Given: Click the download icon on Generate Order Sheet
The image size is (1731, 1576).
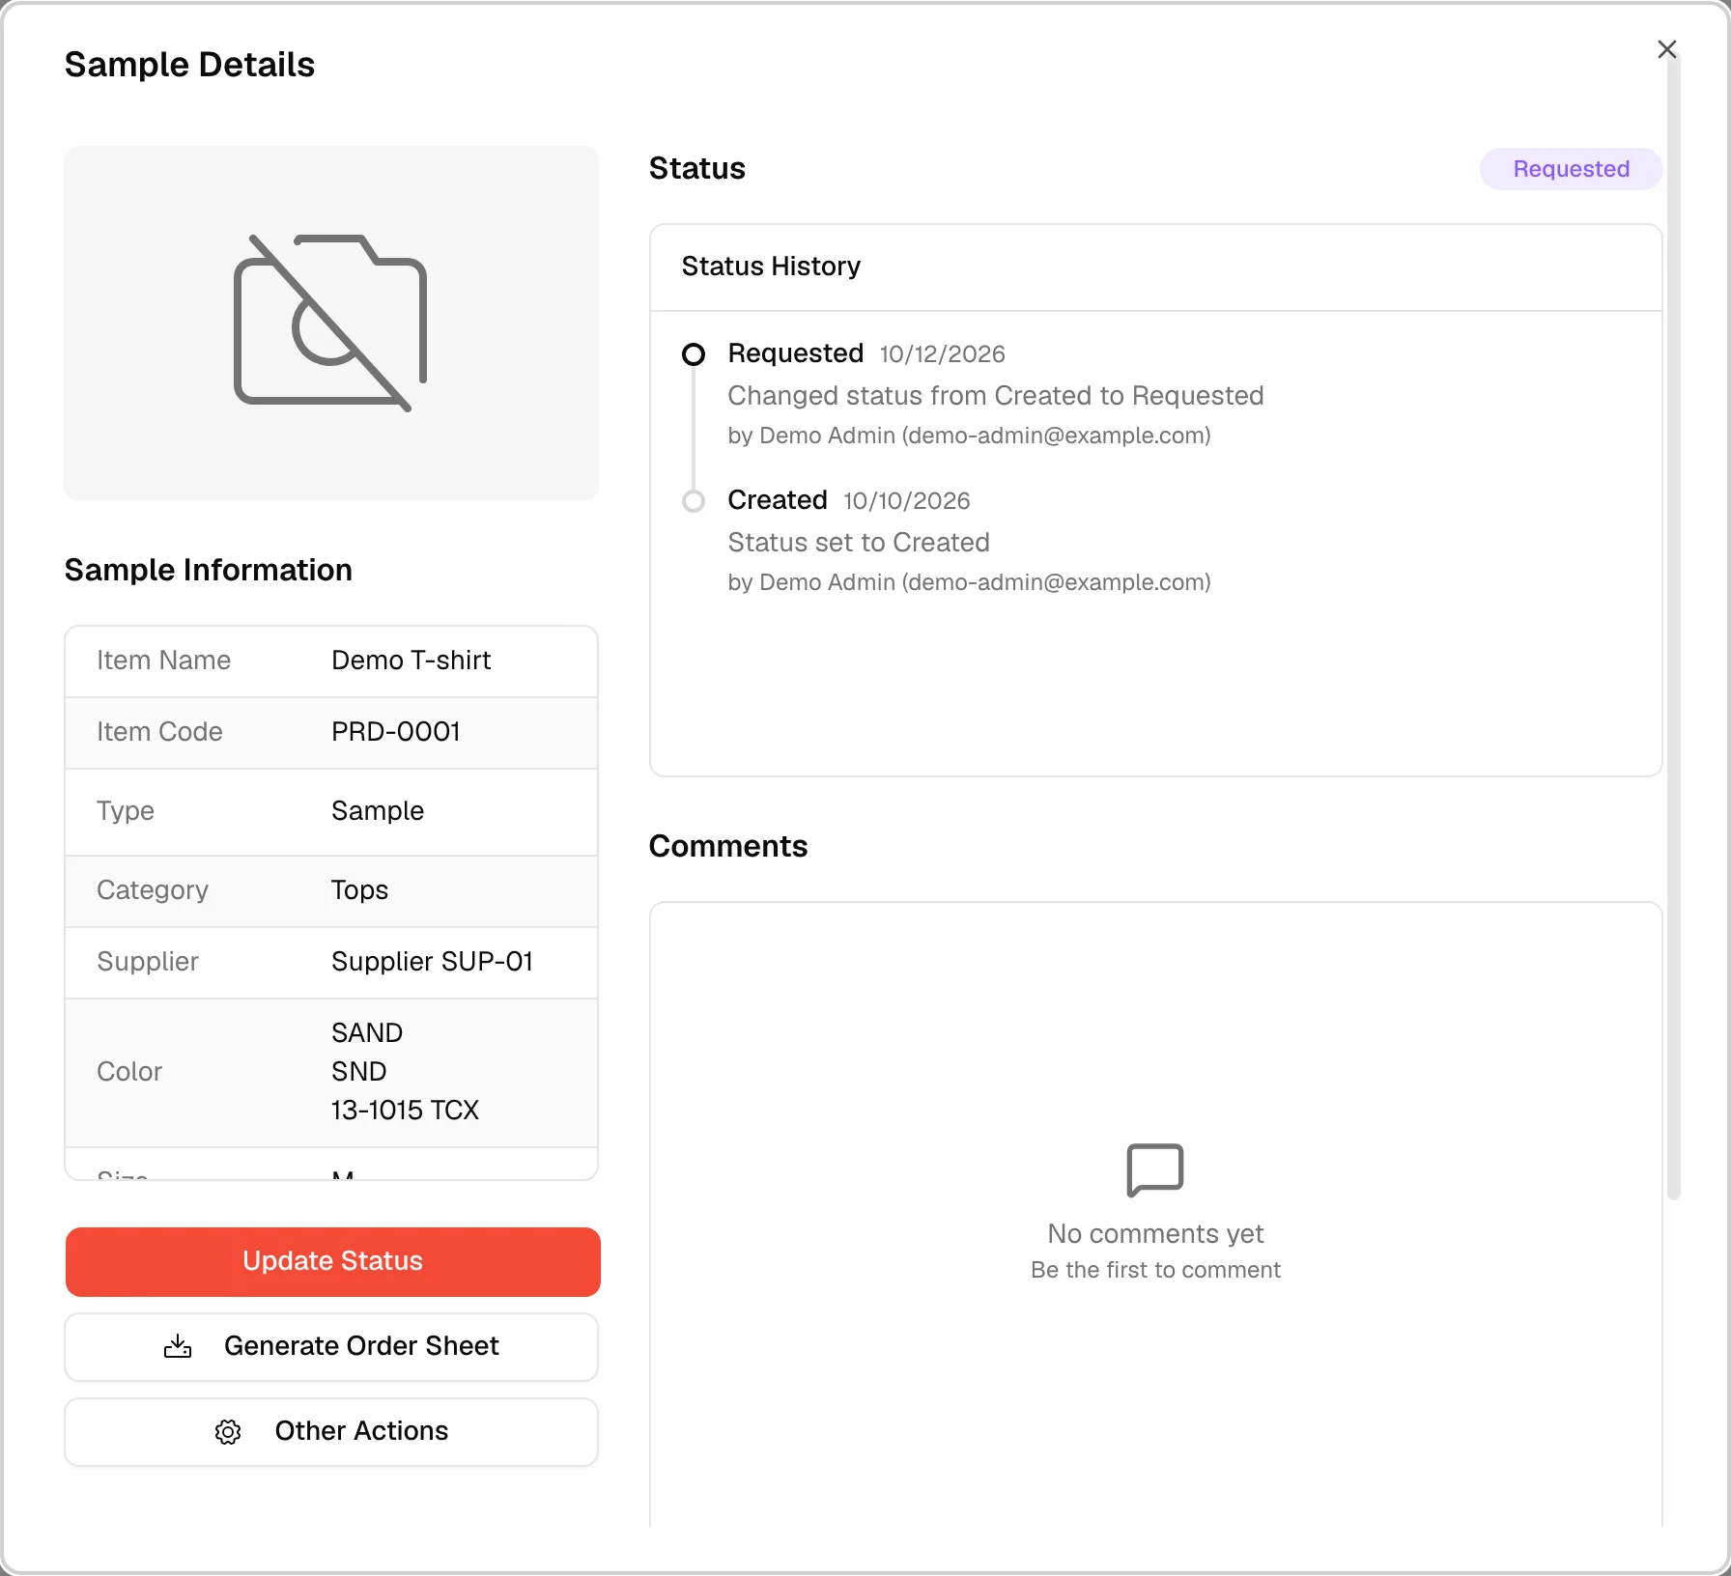Looking at the screenshot, I should (178, 1346).
